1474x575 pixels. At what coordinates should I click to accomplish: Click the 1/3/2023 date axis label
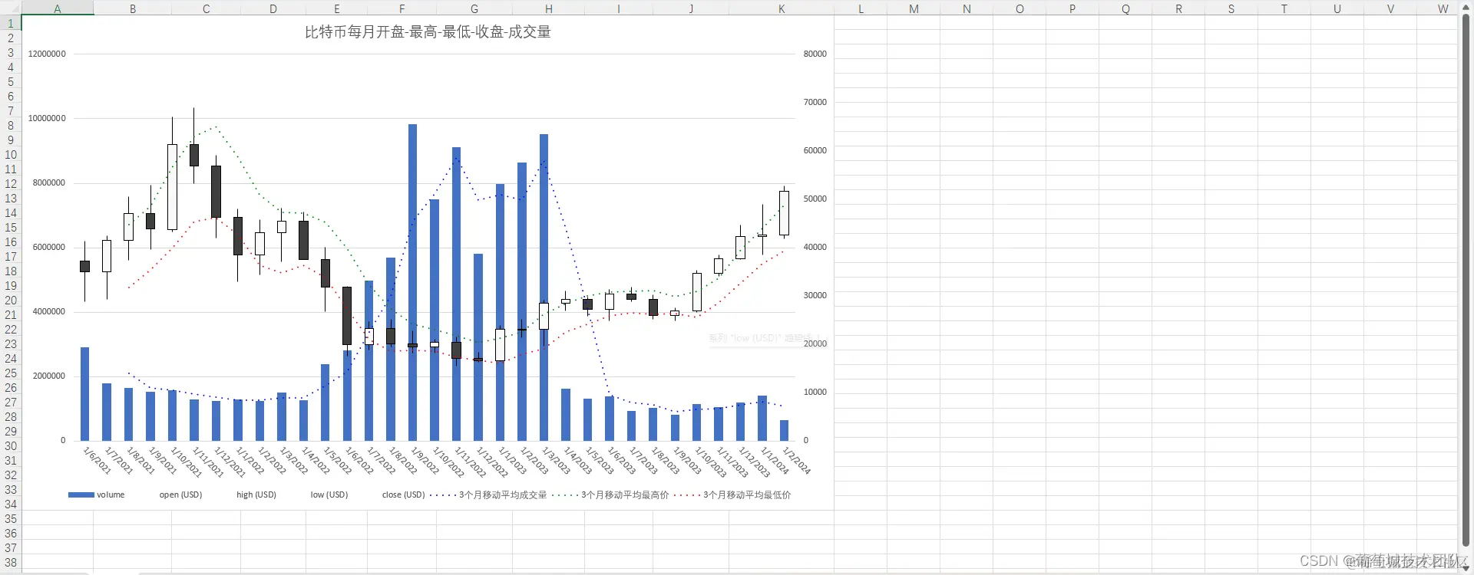coord(557,461)
